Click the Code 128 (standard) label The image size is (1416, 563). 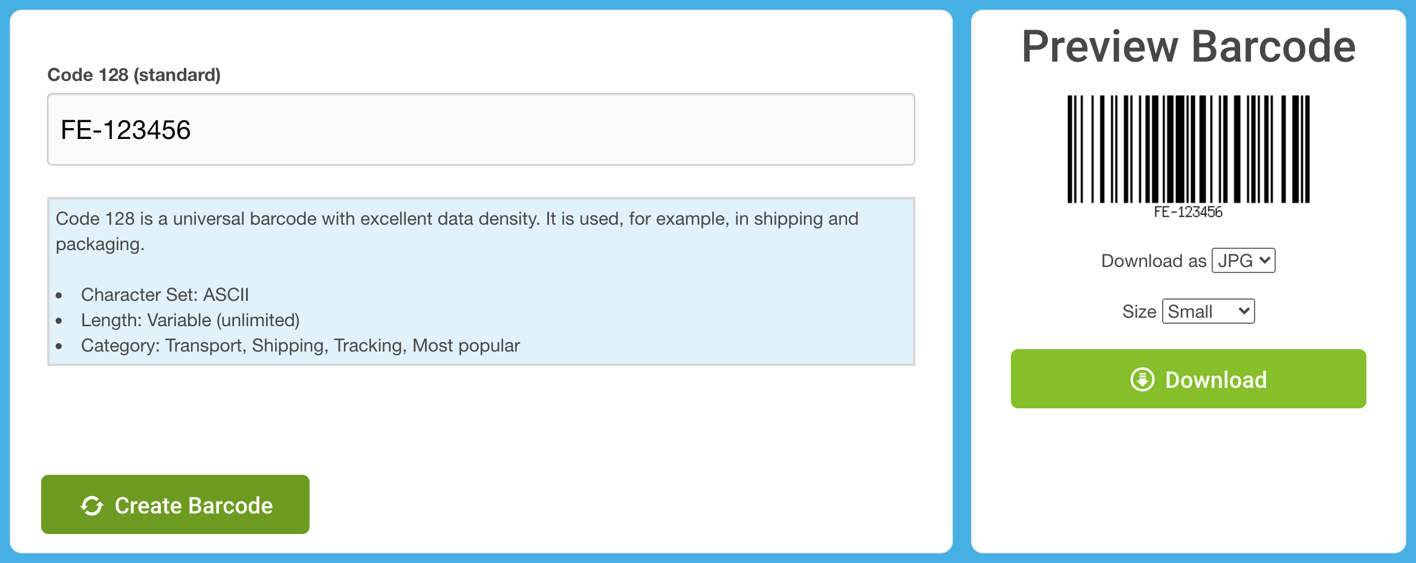[134, 75]
